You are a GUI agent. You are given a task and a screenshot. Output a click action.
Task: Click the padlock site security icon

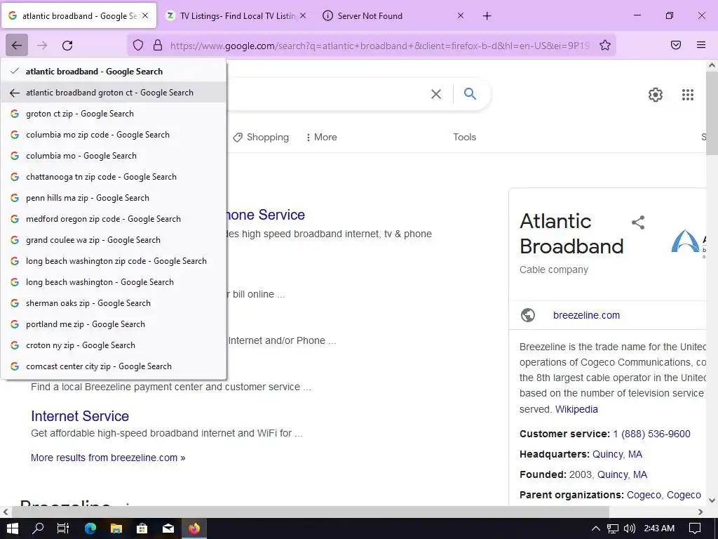coord(158,45)
